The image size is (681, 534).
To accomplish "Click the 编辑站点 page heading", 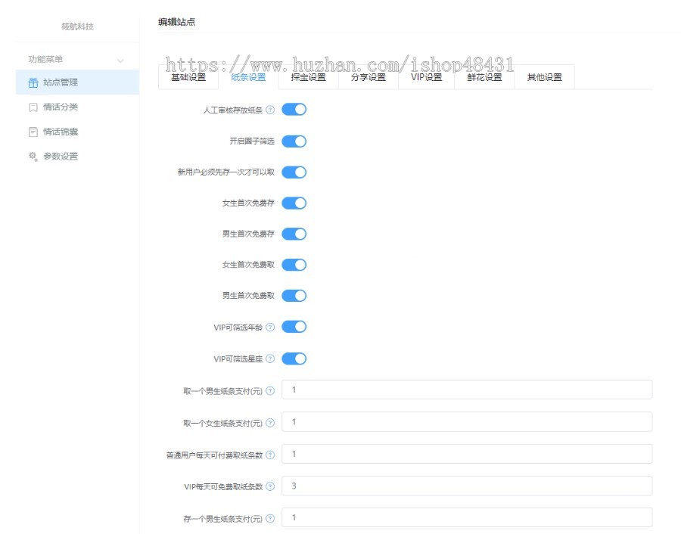I will point(176,22).
